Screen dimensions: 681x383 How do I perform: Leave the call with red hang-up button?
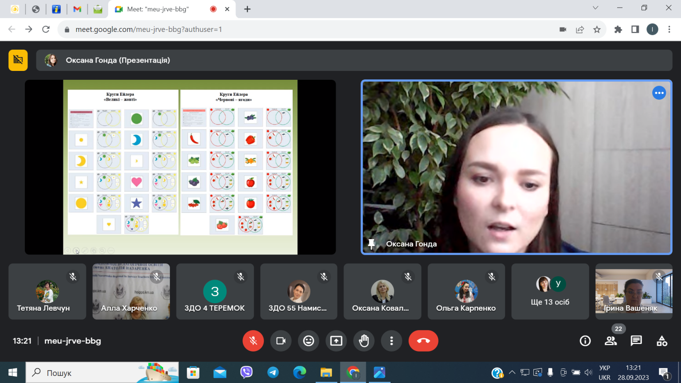tap(423, 341)
